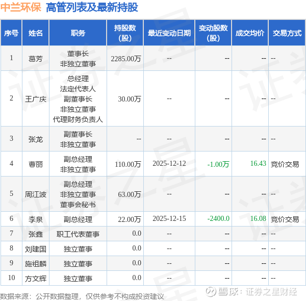This screenshot has width=306, height=301.
Task: Select the name 李泉
Action: [36, 219]
